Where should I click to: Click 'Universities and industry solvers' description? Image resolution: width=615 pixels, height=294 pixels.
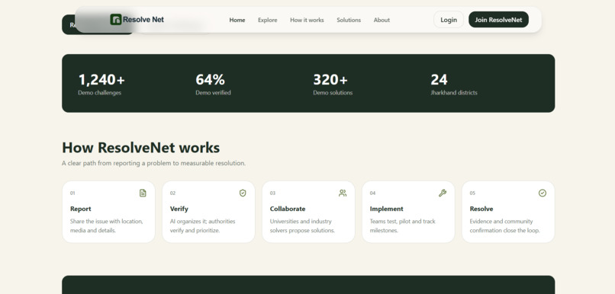pos(302,226)
